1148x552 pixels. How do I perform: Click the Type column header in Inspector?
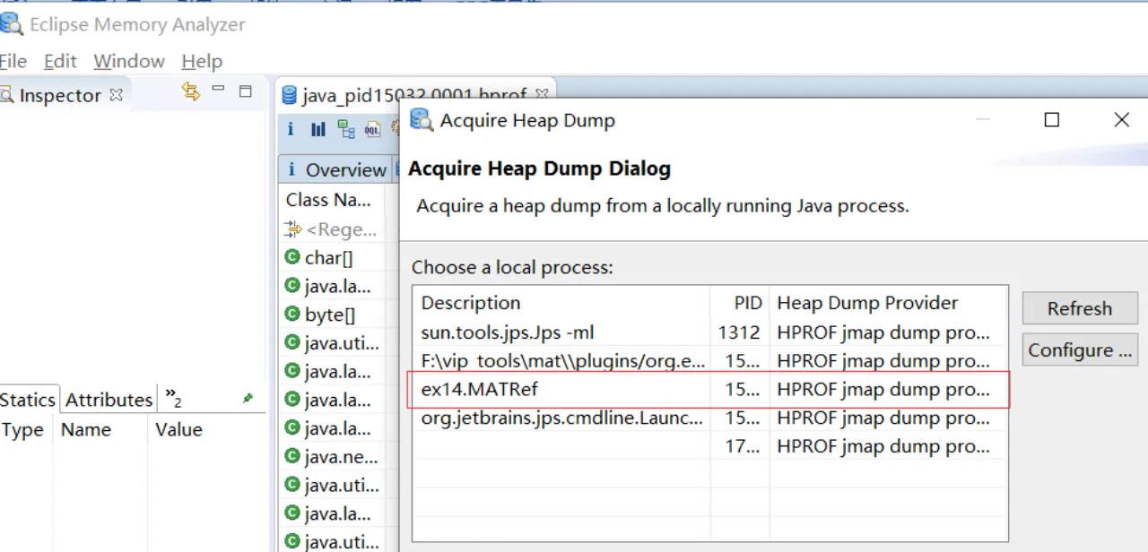[x=26, y=430]
